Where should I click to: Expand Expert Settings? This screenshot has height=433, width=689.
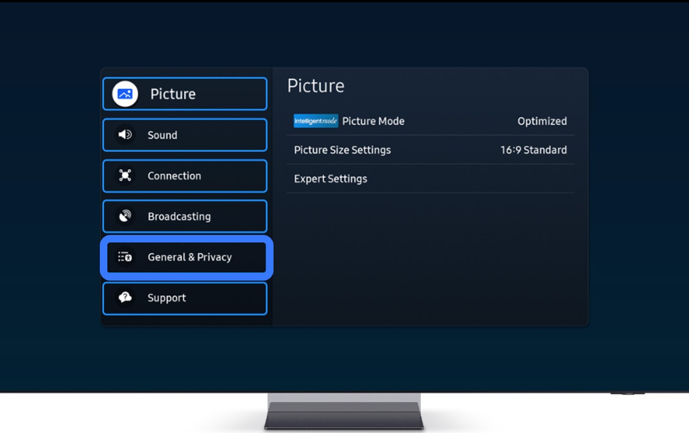(331, 179)
